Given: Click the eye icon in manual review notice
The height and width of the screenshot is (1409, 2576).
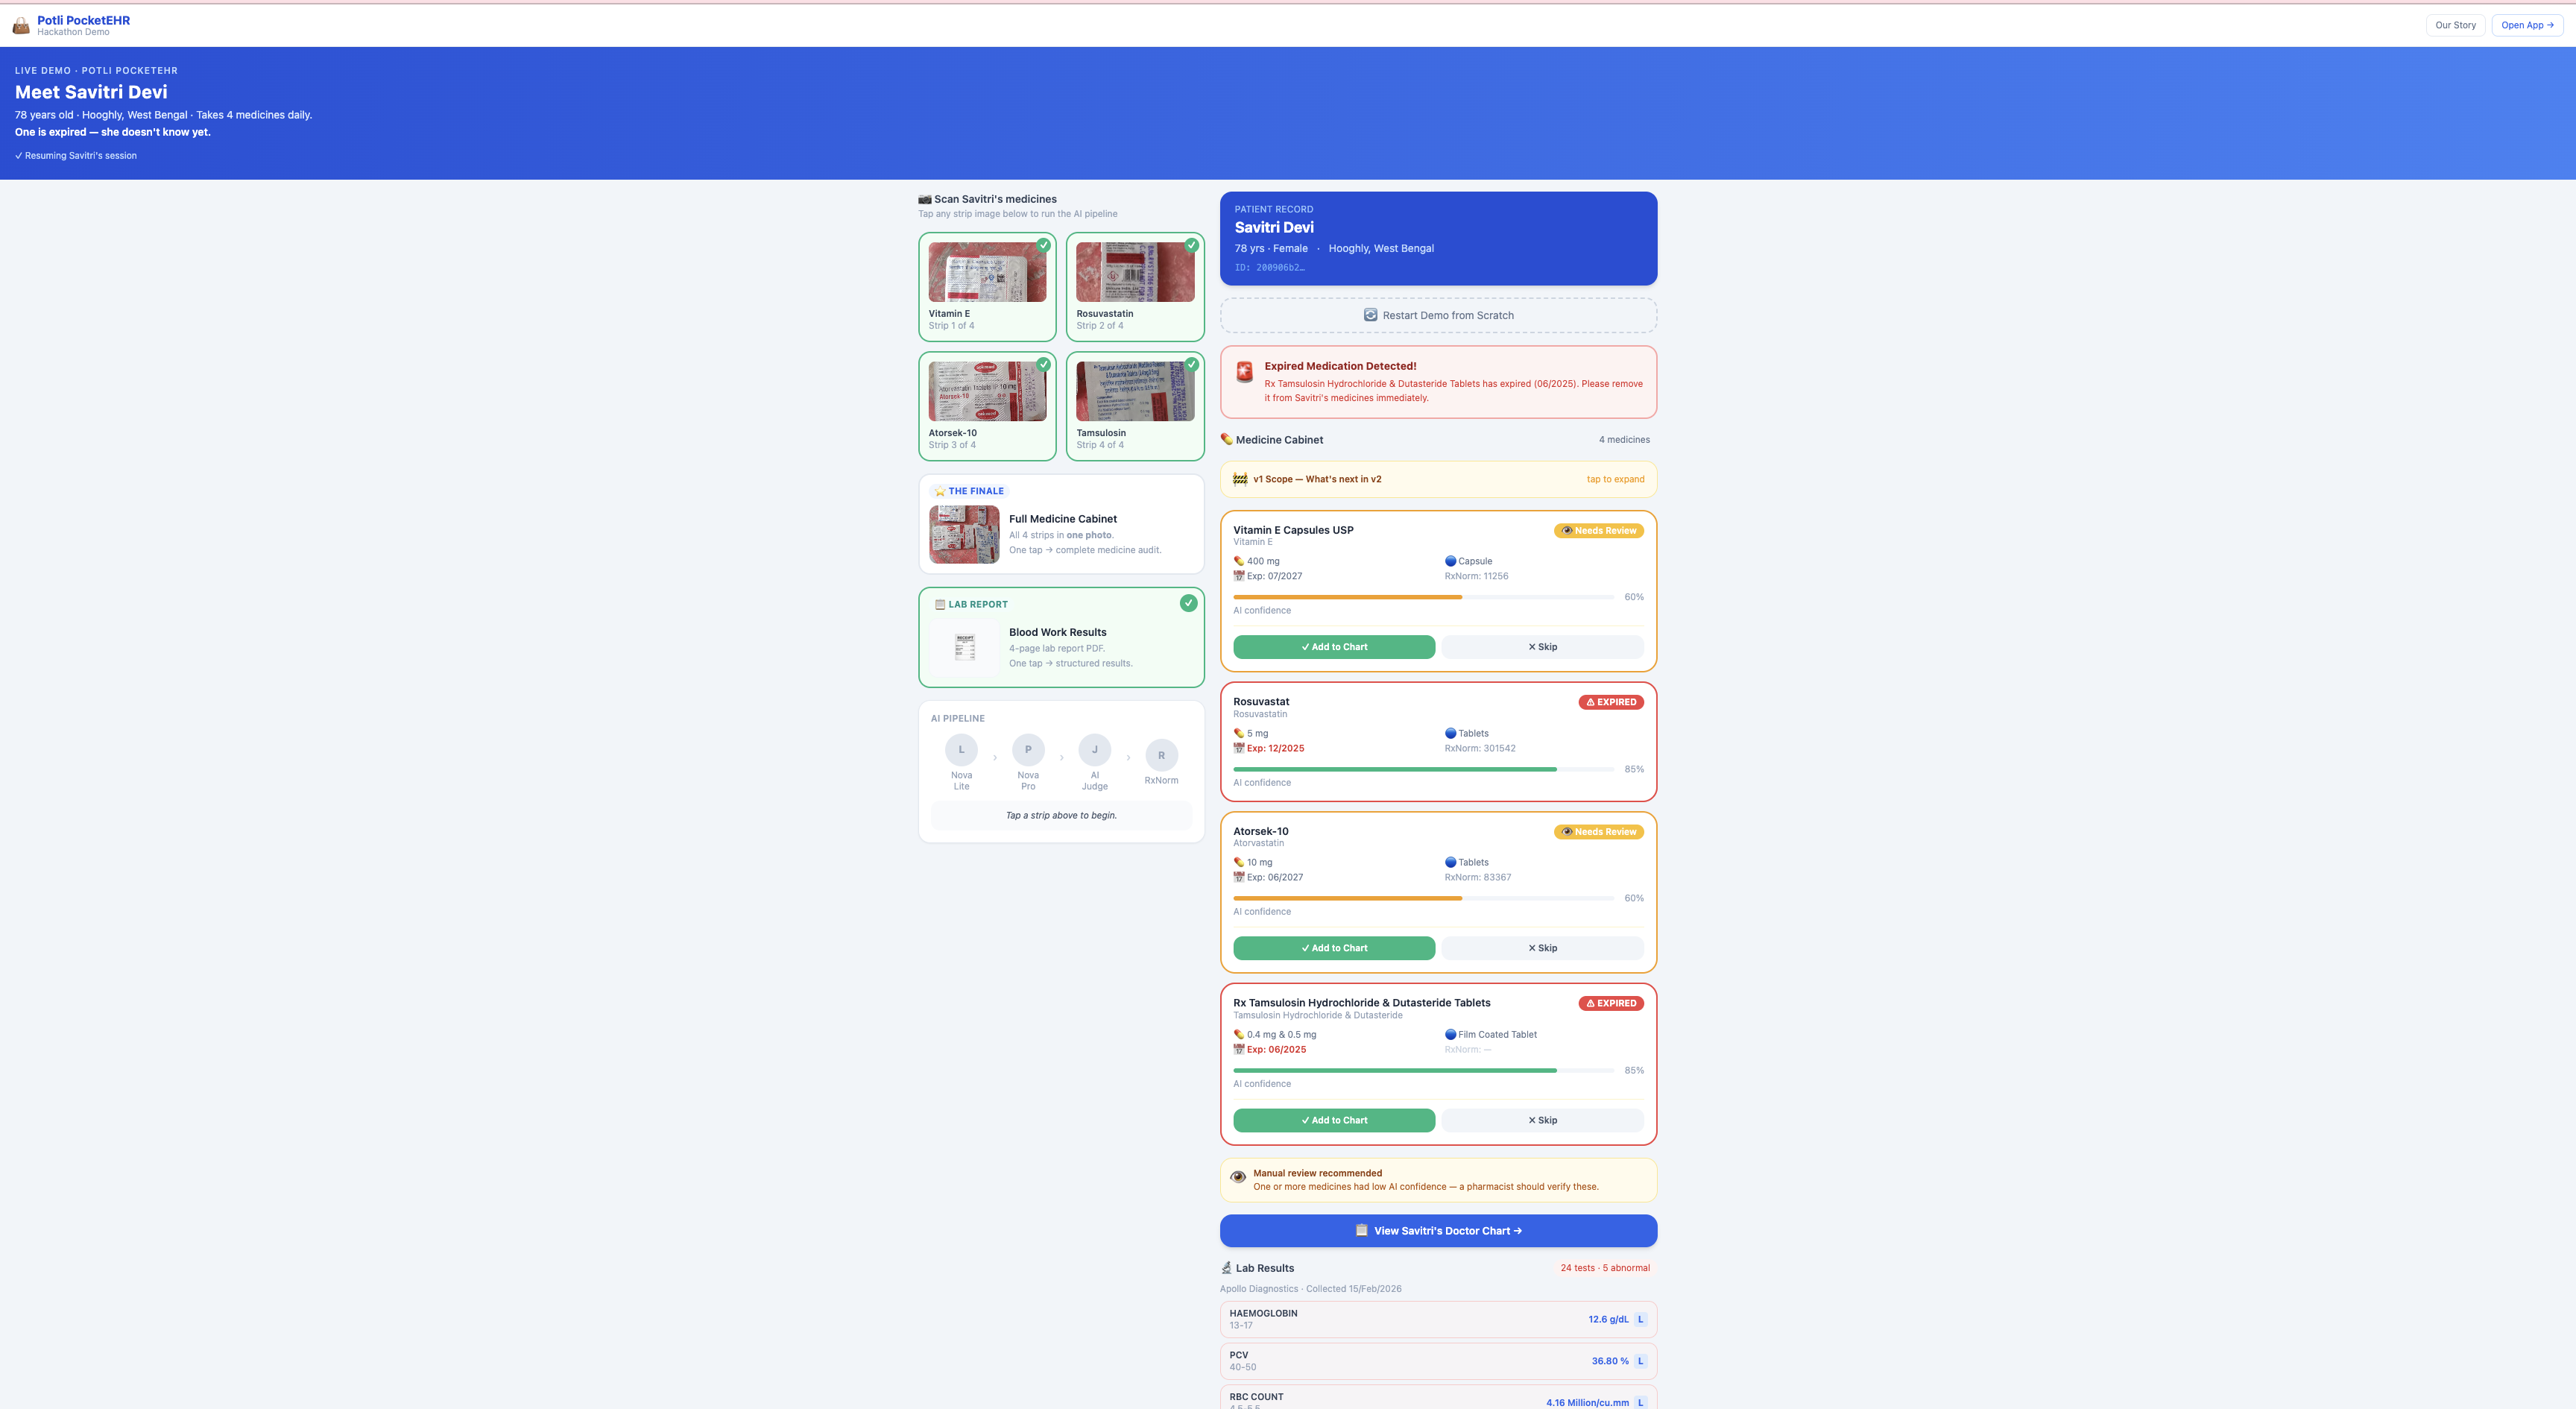Looking at the screenshot, I should point(1238,1177).
